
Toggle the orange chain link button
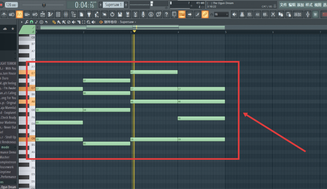[x=205, y=14]
